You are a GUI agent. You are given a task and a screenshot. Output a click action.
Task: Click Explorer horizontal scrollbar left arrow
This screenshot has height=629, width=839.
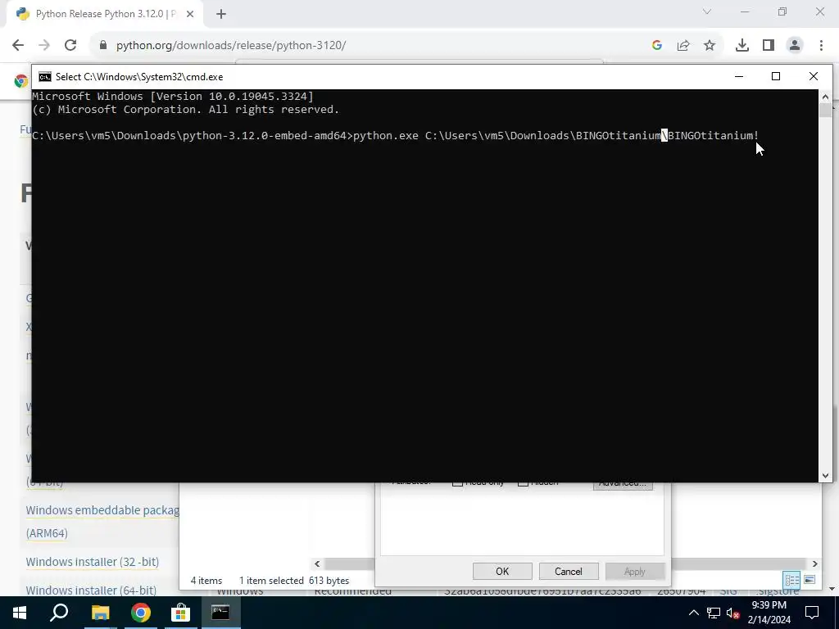click(x=317, y=563)
